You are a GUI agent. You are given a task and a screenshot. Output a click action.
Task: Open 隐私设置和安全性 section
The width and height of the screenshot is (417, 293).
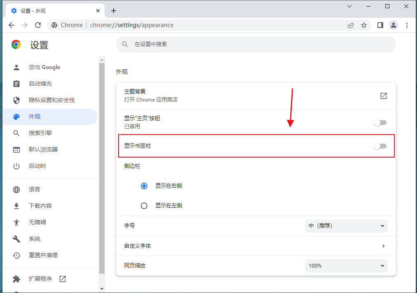point(50,100)
